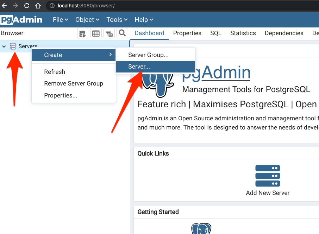Click the browser forward arrow
The width and height of the screenshot is (319, 234).
point(15,6)
